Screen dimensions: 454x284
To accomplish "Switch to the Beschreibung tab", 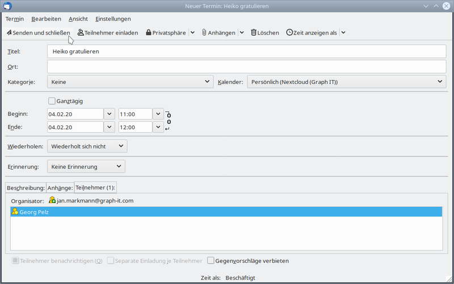I will click(x=26, y=188).
